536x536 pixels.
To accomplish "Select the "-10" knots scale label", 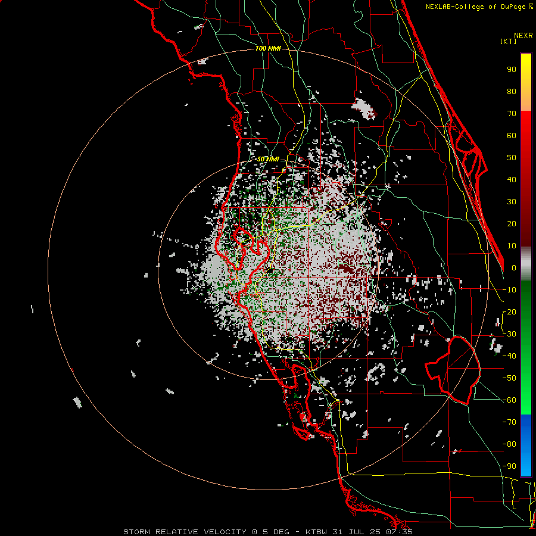I will click(509, 290).
